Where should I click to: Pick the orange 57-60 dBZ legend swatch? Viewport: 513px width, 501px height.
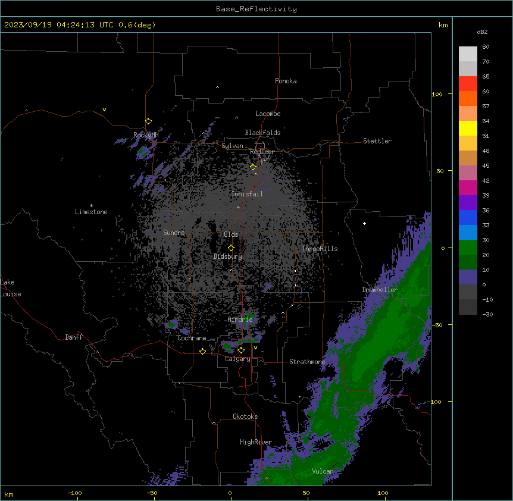click(468, 98)
